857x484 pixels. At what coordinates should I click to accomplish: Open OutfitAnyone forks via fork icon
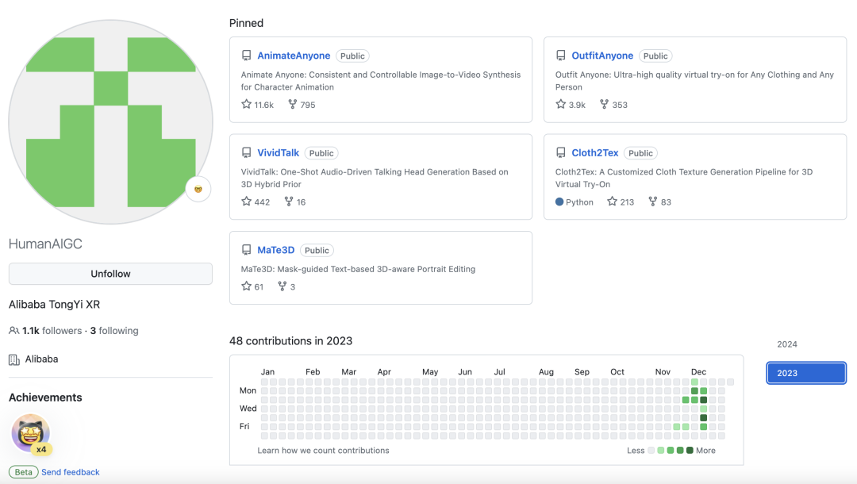click(604, 105)
